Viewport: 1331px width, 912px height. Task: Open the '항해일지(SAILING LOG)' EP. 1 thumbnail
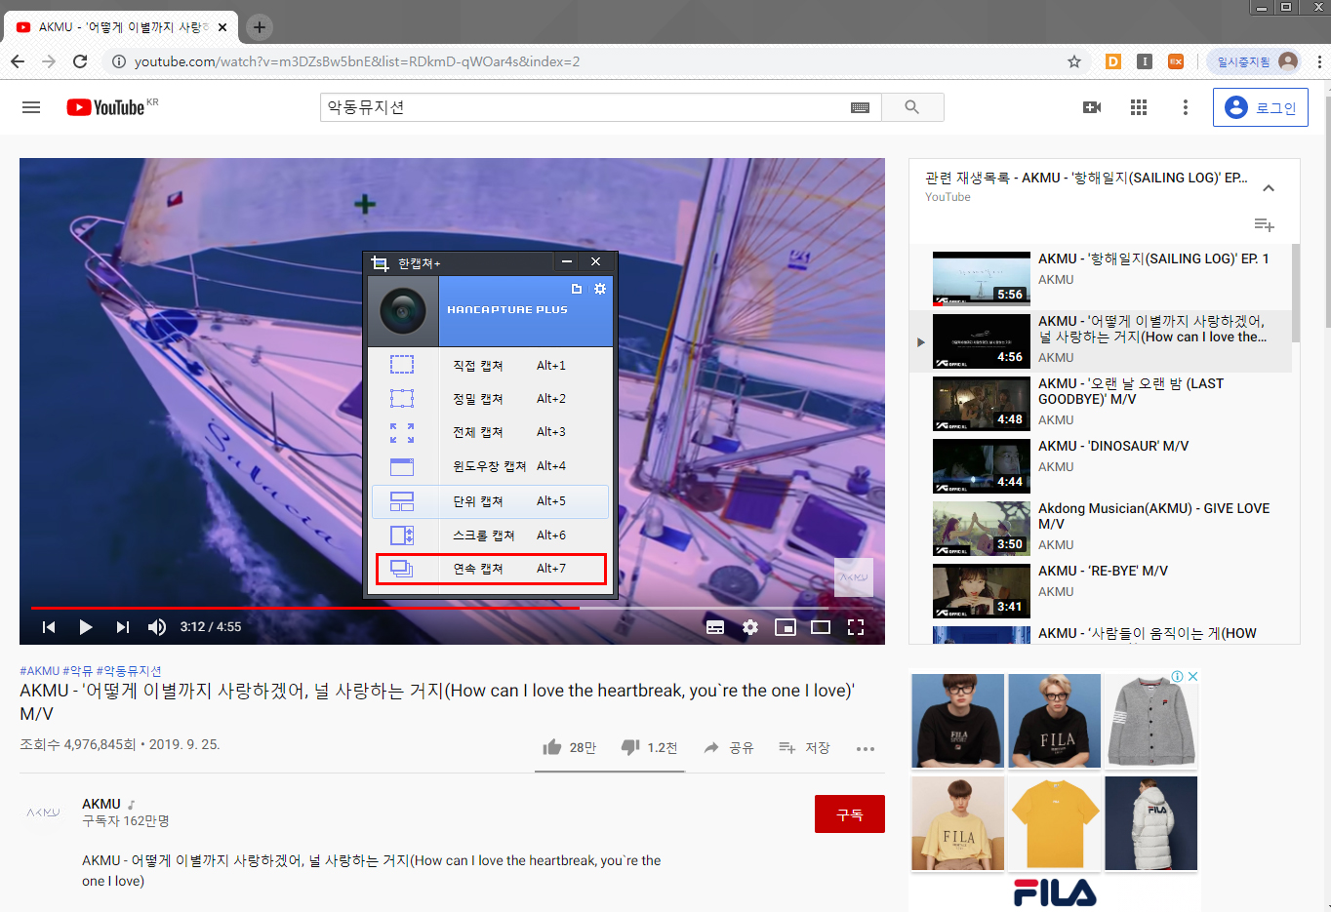982,279
